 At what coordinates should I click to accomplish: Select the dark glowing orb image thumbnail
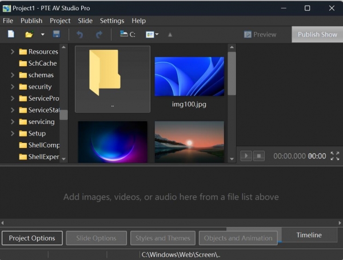click(x=113, y=142)
